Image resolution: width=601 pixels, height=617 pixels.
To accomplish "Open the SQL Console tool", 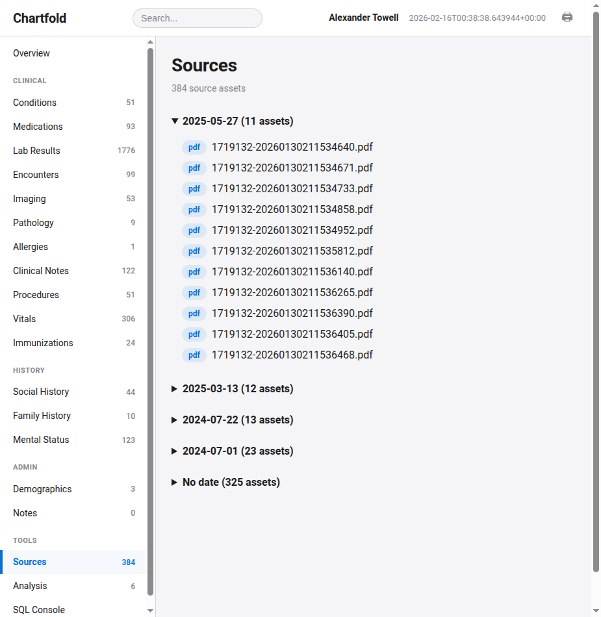I will click(38, 609).
